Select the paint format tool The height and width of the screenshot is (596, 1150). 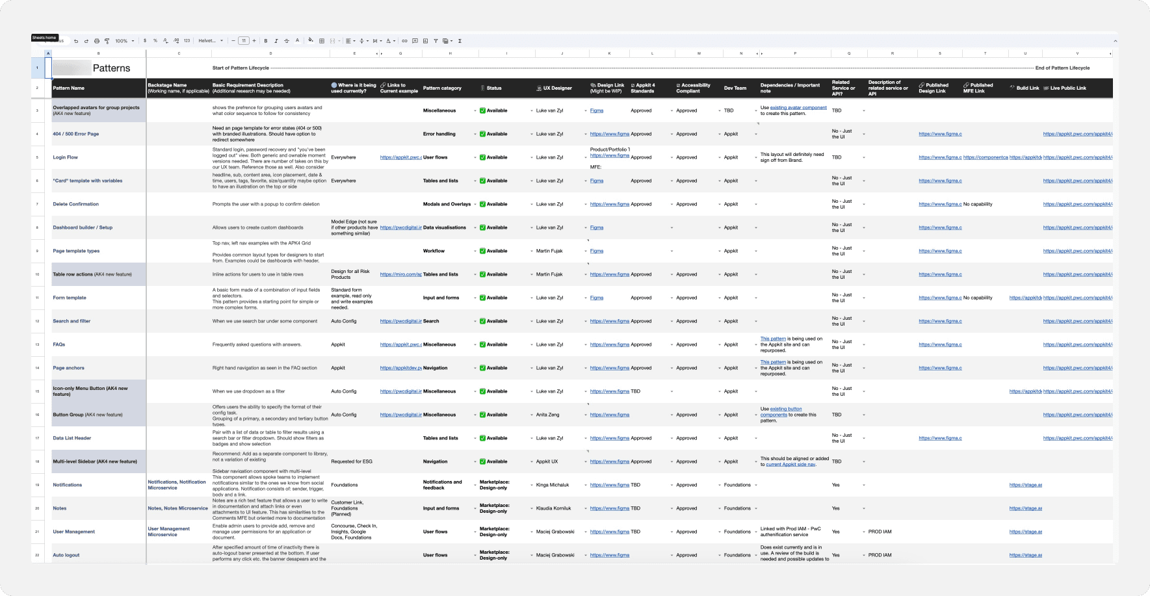pyautogui.click(x=107, y=41)
